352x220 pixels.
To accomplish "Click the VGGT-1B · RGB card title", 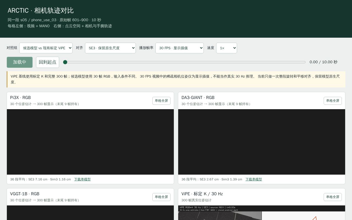I will (x=25, y=194).
